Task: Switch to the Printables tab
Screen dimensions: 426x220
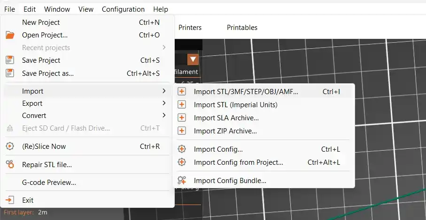Action: point(242,28)
